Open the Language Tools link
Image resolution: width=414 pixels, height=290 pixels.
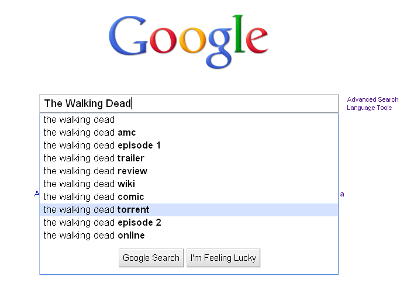[369, 108]
